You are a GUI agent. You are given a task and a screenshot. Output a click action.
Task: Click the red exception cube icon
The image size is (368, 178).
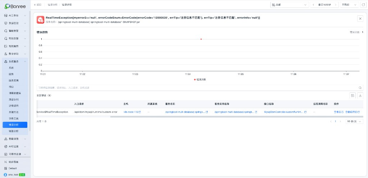(40, 20)
